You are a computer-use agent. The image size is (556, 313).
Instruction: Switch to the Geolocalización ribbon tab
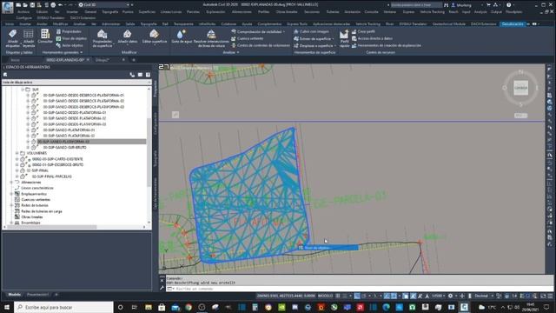click(x=513, y=23)
